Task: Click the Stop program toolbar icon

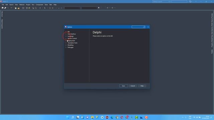Action: click(x=52, y=8)
